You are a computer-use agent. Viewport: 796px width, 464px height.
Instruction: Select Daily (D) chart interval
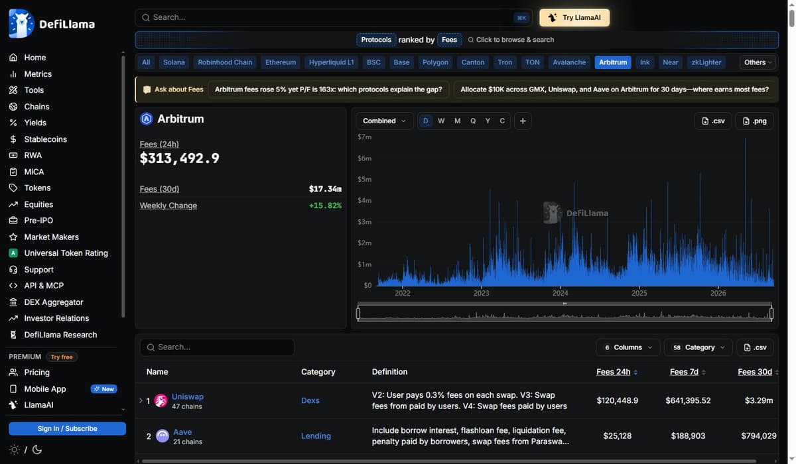point(425,121)
